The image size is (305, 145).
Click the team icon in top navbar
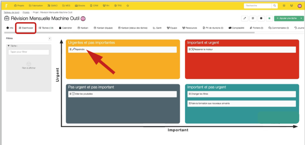[x=291, y=6]
